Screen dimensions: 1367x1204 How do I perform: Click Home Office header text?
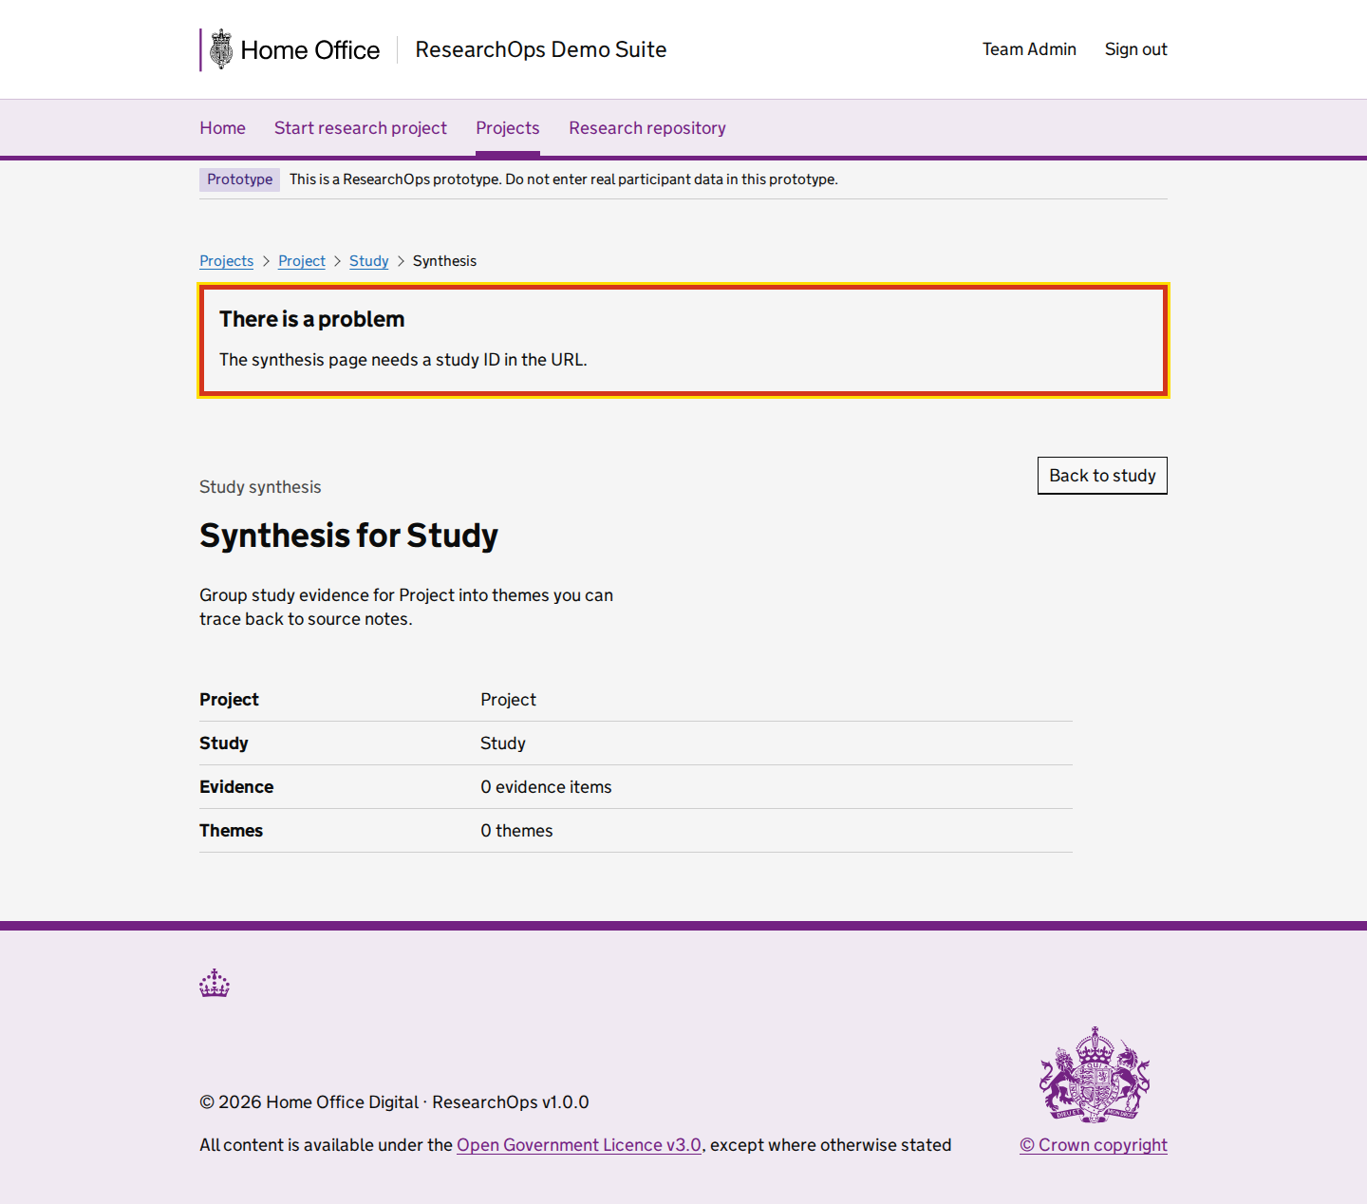tap(310, 50)
